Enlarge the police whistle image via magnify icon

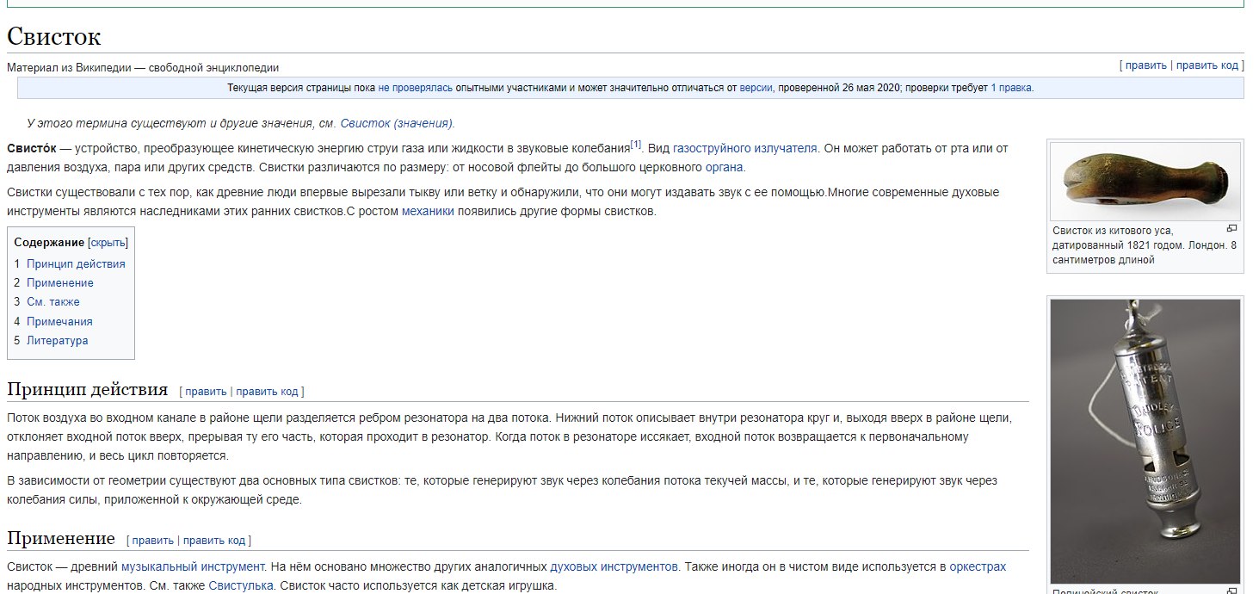click(1231, 591)
